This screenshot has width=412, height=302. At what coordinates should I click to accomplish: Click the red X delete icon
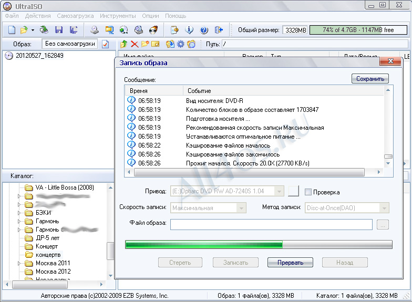pos(135,44)
